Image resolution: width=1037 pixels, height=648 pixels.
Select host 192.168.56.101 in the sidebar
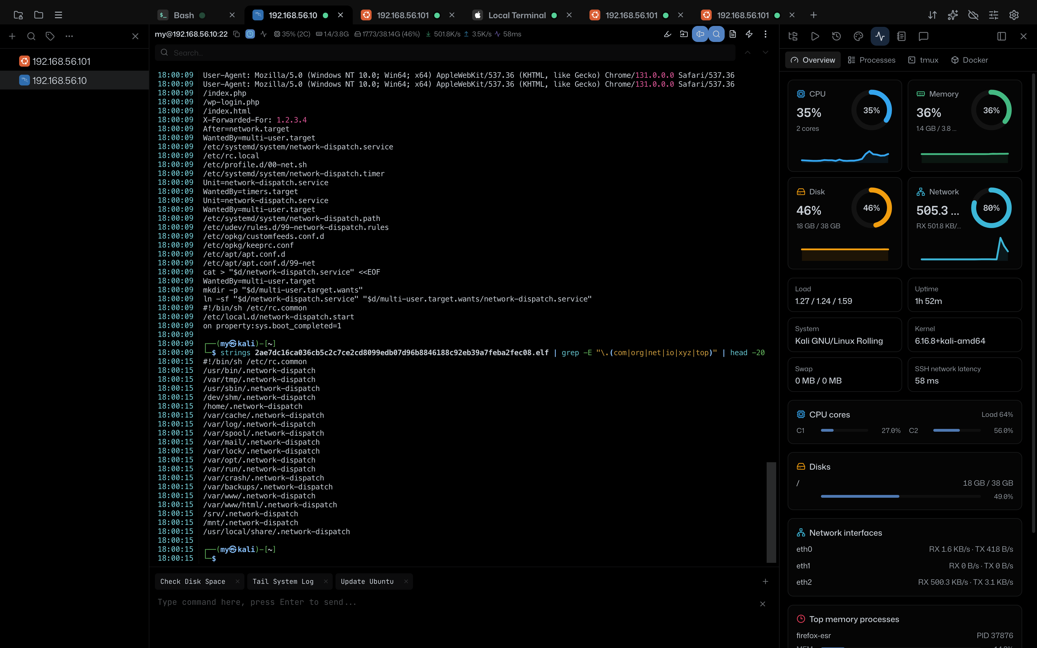pyautogui.click(x=75, y=61)
